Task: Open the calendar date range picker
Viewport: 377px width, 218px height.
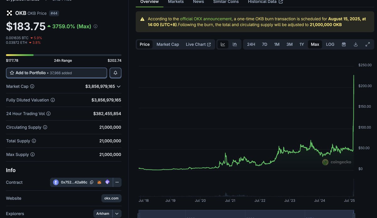Action: pos(344,44)
